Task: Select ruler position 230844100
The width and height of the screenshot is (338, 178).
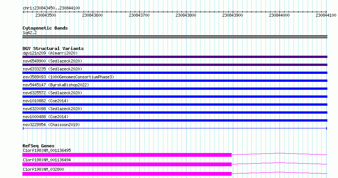Action: 326,15
